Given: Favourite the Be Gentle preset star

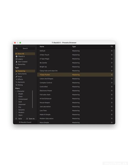Looking at the screenshot, I should point(112,63).
